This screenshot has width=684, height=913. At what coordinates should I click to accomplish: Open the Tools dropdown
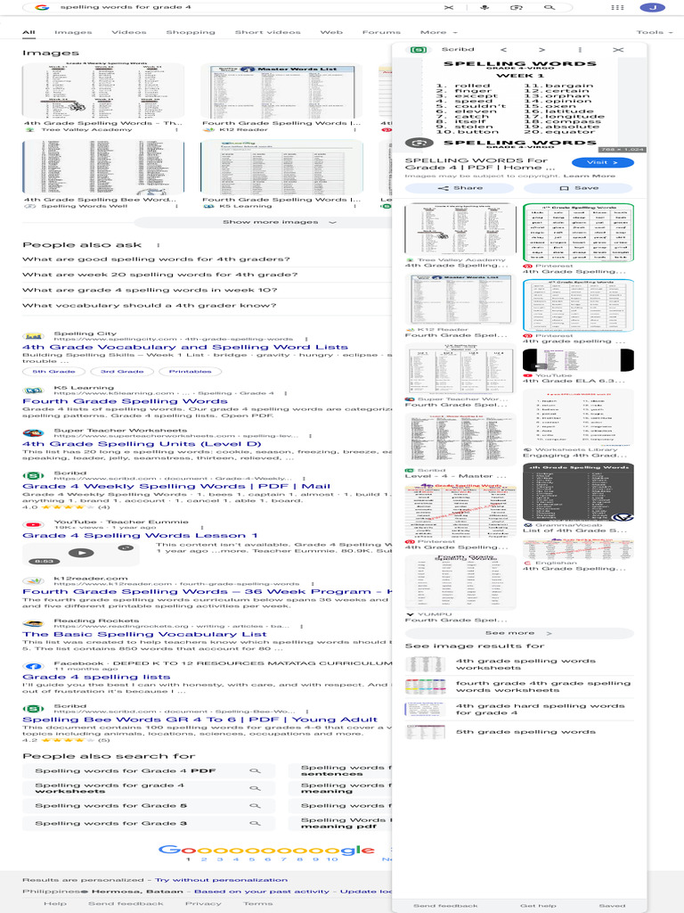654,33
